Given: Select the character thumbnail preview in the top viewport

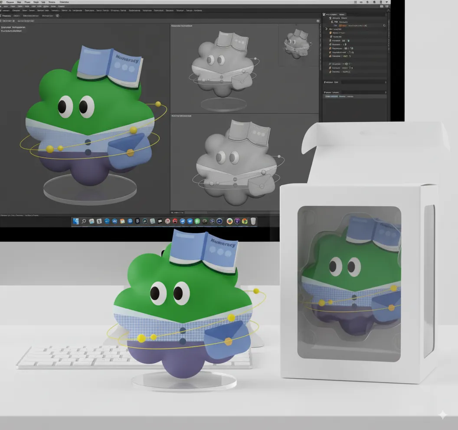Looking at the screenshot, I should (x=297, y=43).
